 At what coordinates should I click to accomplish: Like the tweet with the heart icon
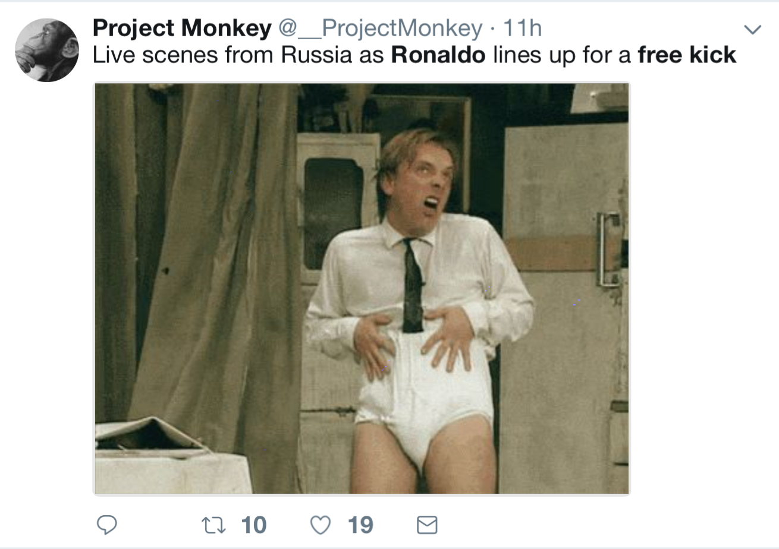(321, 525)
